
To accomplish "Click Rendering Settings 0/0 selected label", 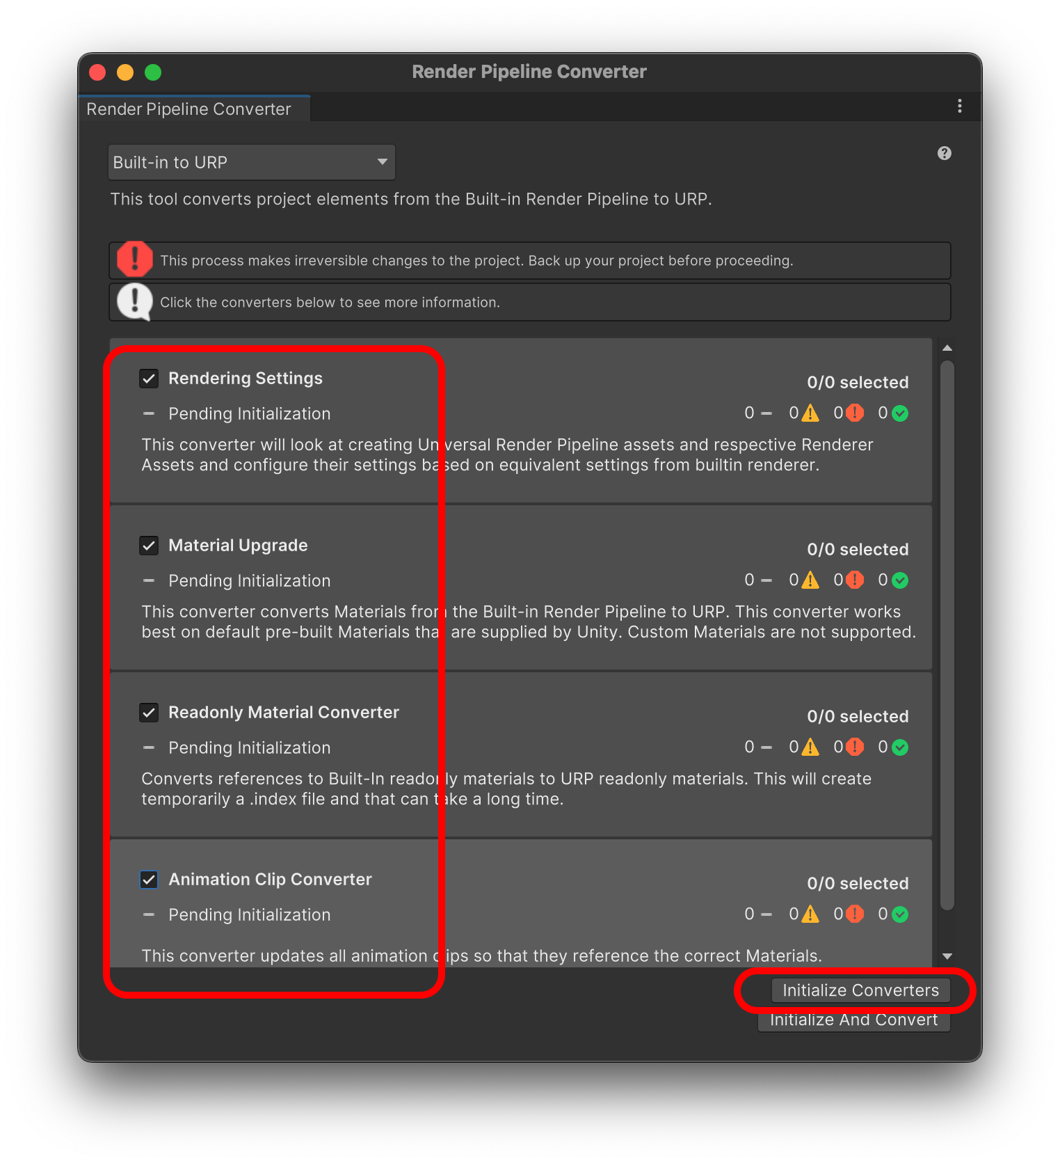I will click(x=858, y=382).
